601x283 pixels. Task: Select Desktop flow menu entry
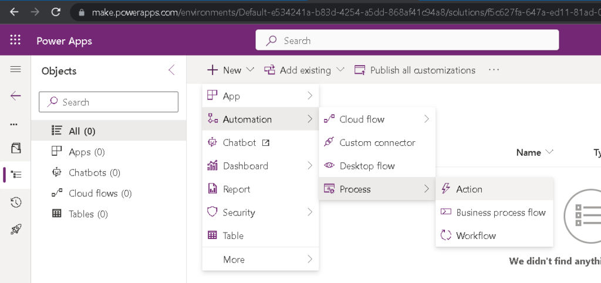click(377, 166)
